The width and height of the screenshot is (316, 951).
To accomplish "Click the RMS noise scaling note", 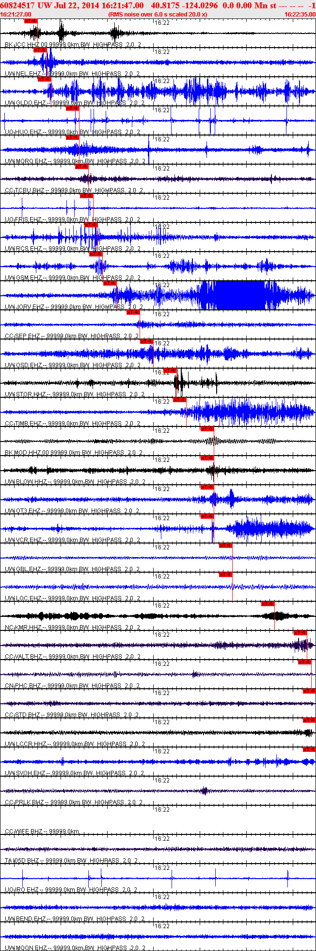I will tap(158, 15).
